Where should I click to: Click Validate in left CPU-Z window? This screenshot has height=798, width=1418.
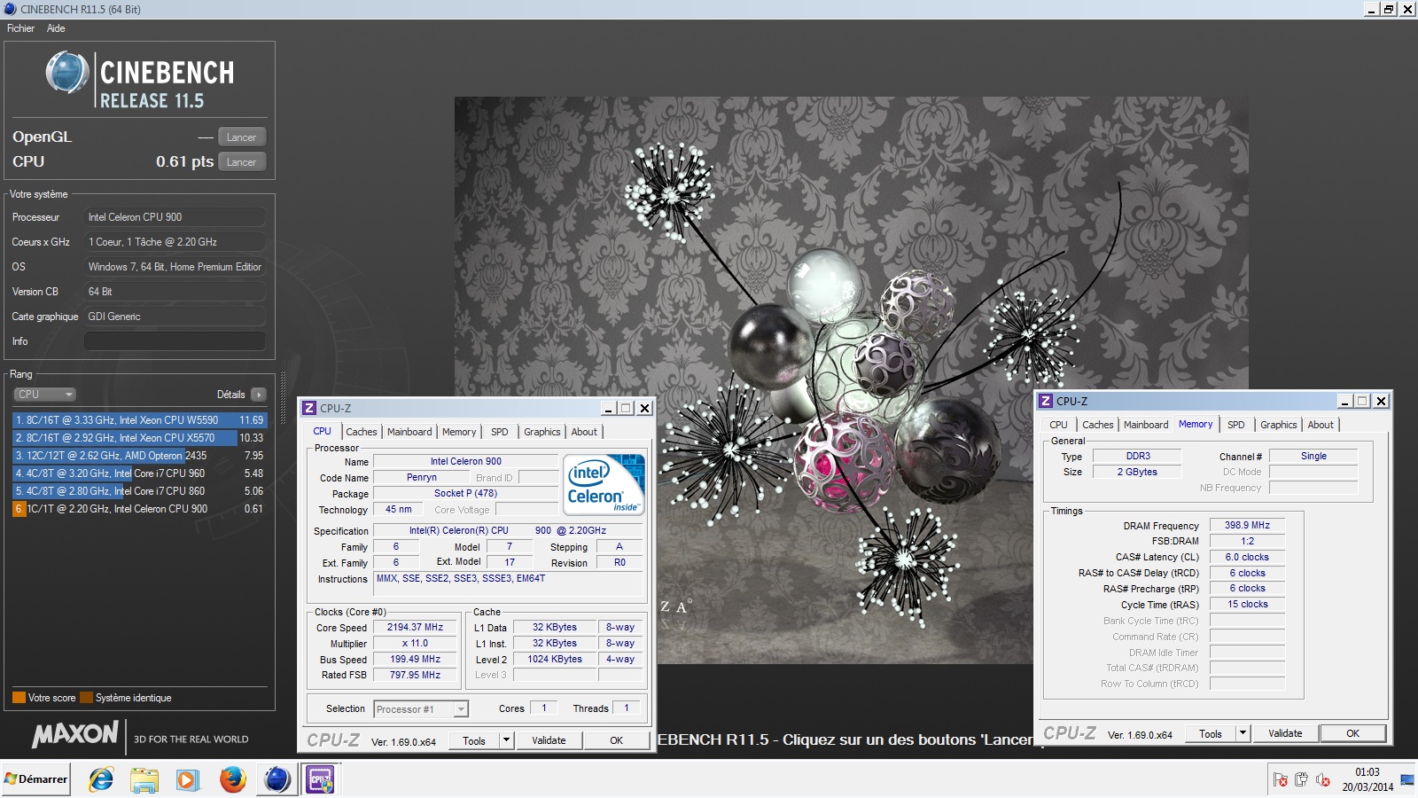tap(549, 740)
